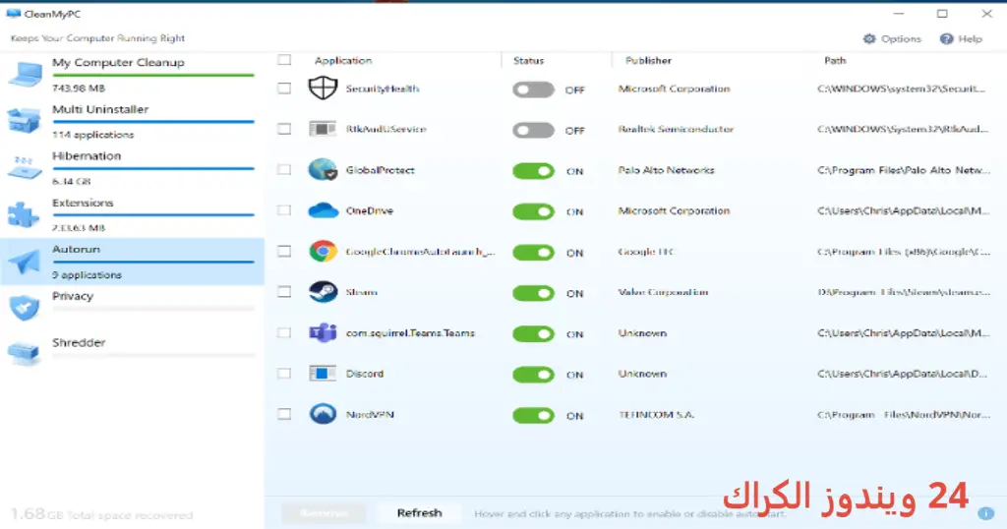Click the Refresh button
1007x529 pixels.
tap(419, 513)
